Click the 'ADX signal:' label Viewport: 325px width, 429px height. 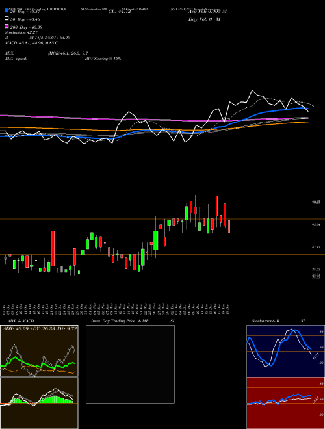(x=16, y=58)
